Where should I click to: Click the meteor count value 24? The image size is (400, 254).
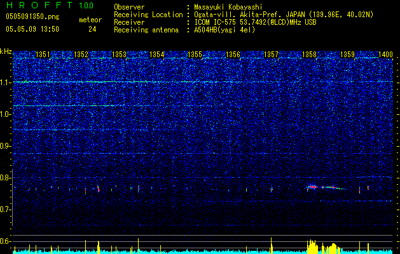coord(92,29)
